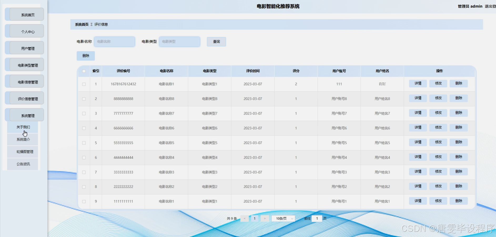This screenshot has height=237, width=496.
Task: Click 删除 for row 1678167612432
Action: pyautogui.click(x=459, y=83)
